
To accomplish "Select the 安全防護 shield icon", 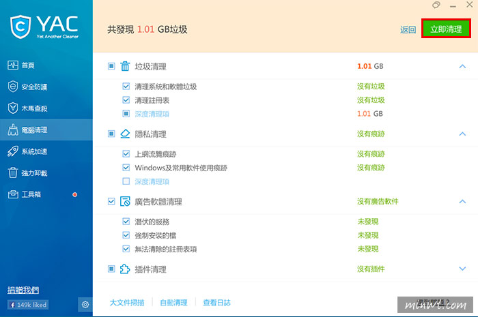I will coord(13,87).
